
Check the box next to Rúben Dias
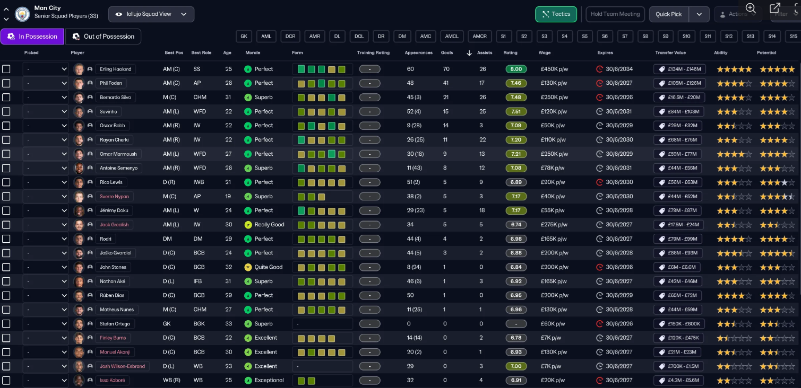coord(6,296)
